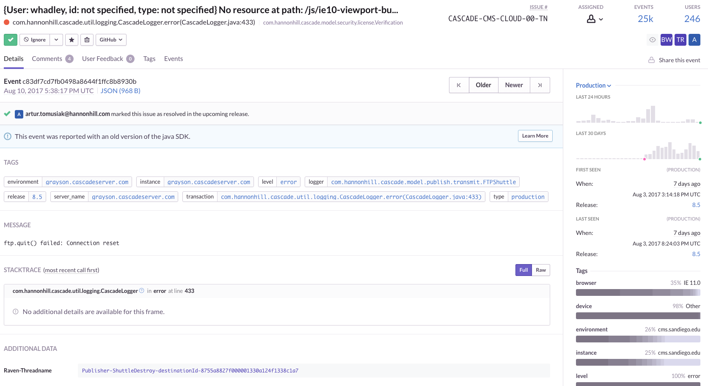Image resolution: width=708 pixels, height=386 pixels.
Task: Click the lock icon next to Share this event
Action: coord(652,60)
